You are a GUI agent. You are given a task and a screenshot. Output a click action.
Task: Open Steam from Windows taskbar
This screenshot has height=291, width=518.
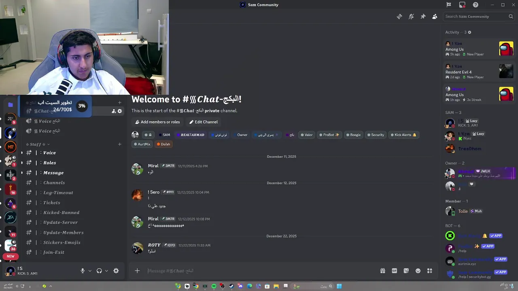click(231, 286)
